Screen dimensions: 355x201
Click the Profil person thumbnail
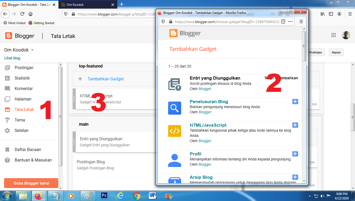175,160
